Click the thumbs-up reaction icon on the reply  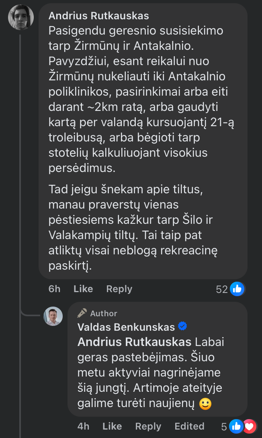pyautogui.click(x=237, y=426)
